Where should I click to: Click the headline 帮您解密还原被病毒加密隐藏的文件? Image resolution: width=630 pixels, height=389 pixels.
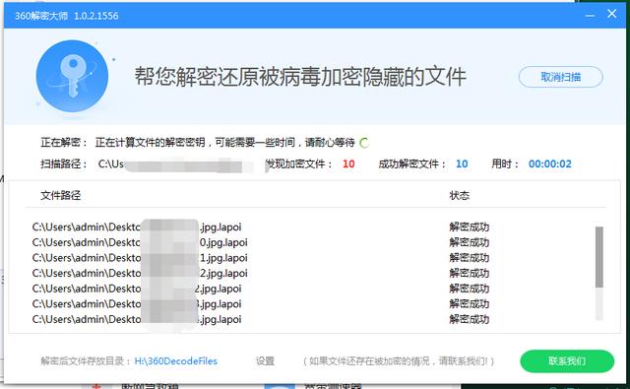(300, 77)
